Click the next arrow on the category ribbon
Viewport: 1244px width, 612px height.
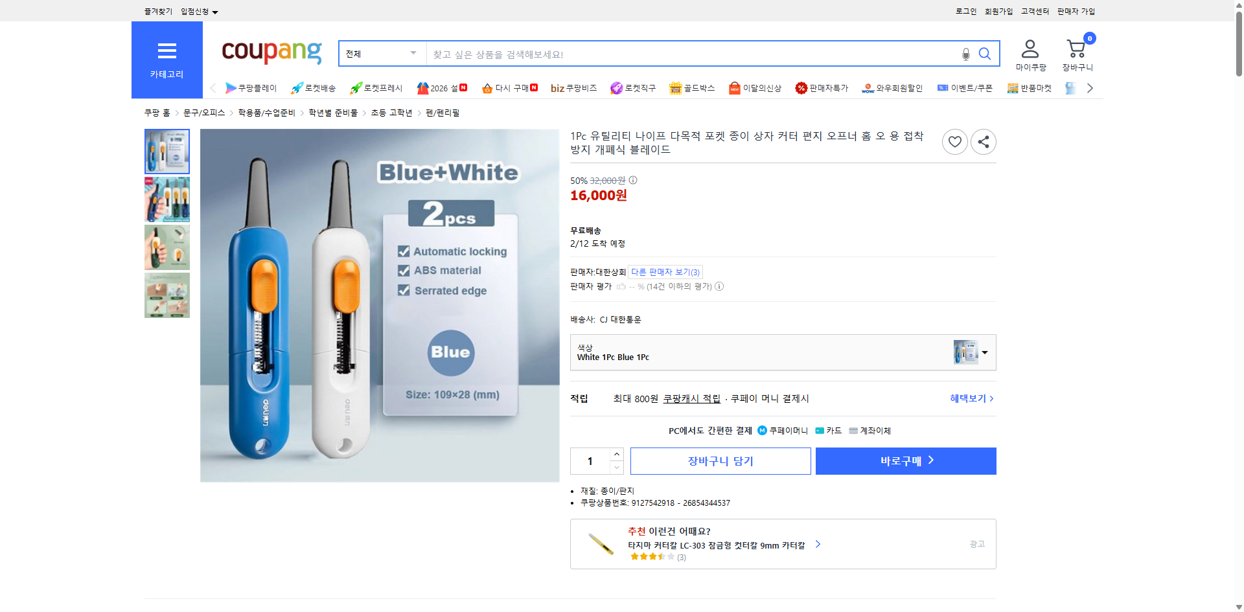click(1090, 87)
